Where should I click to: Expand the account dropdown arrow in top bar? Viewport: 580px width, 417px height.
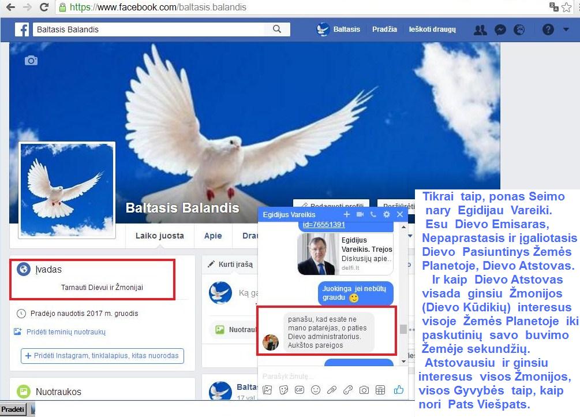pos(566,29)
